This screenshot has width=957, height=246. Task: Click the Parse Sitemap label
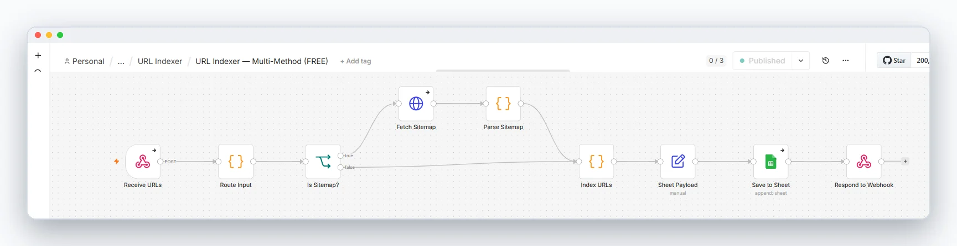pos(503,127)
